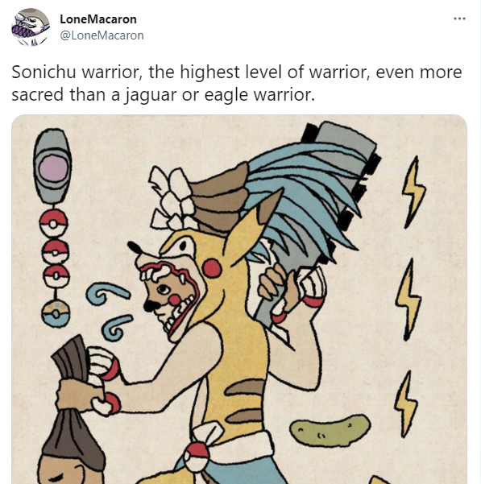Screen dimensions: 481x484
Task: Click the Sonichu warrior tweet text
Action: coord(237,83)
